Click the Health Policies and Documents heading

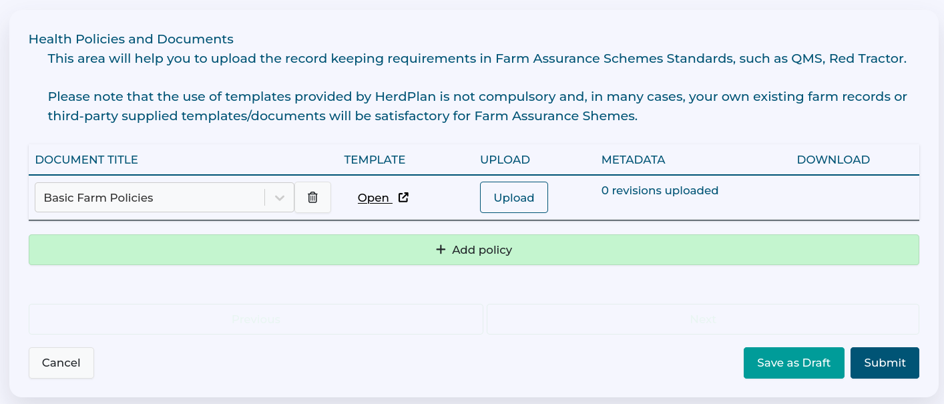tap(131, 39)
